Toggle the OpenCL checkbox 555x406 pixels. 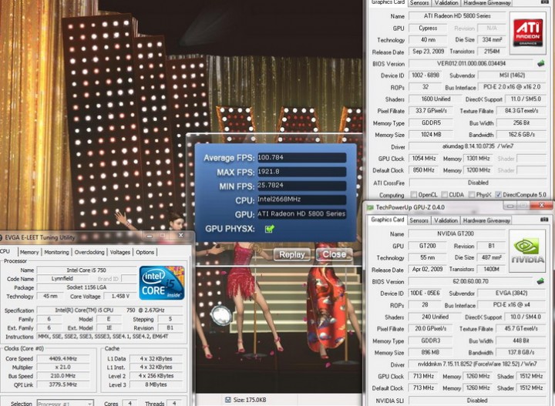click(x=413, y=194)
